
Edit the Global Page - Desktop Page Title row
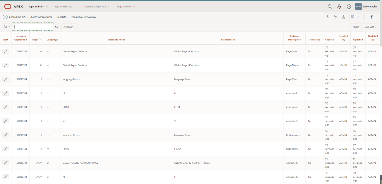click(x=6, y=51)
